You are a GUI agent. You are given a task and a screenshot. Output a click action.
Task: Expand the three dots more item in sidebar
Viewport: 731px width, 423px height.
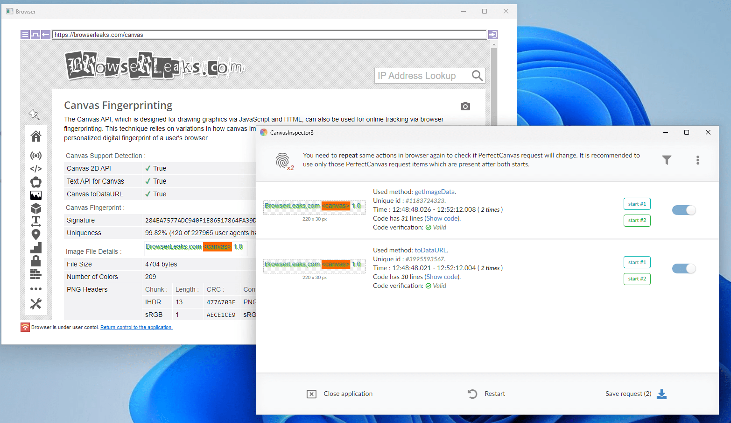36,289
